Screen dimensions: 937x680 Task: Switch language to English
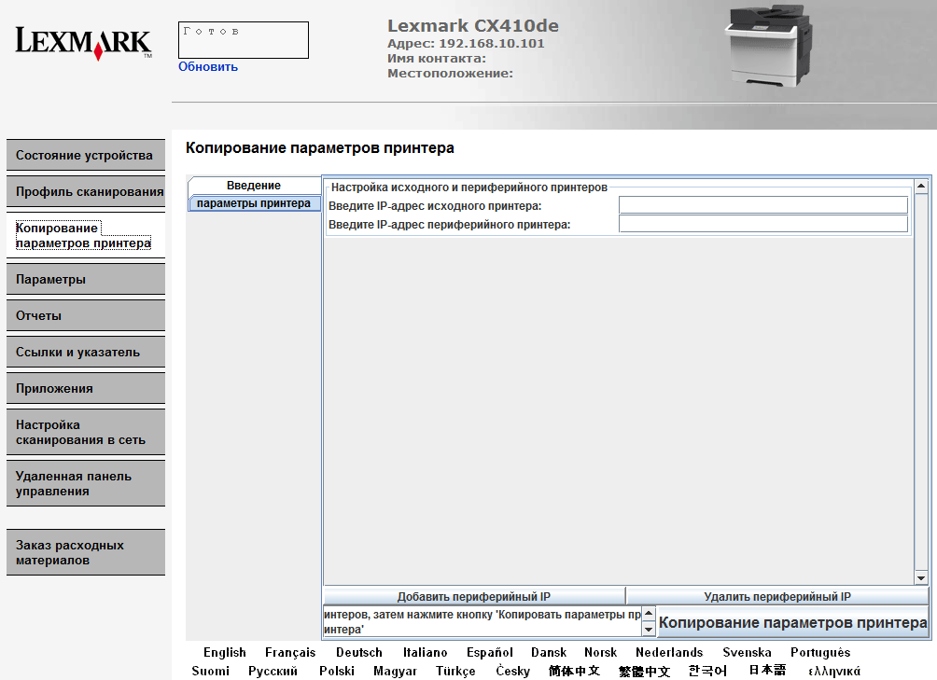click(x=225, y=653)
